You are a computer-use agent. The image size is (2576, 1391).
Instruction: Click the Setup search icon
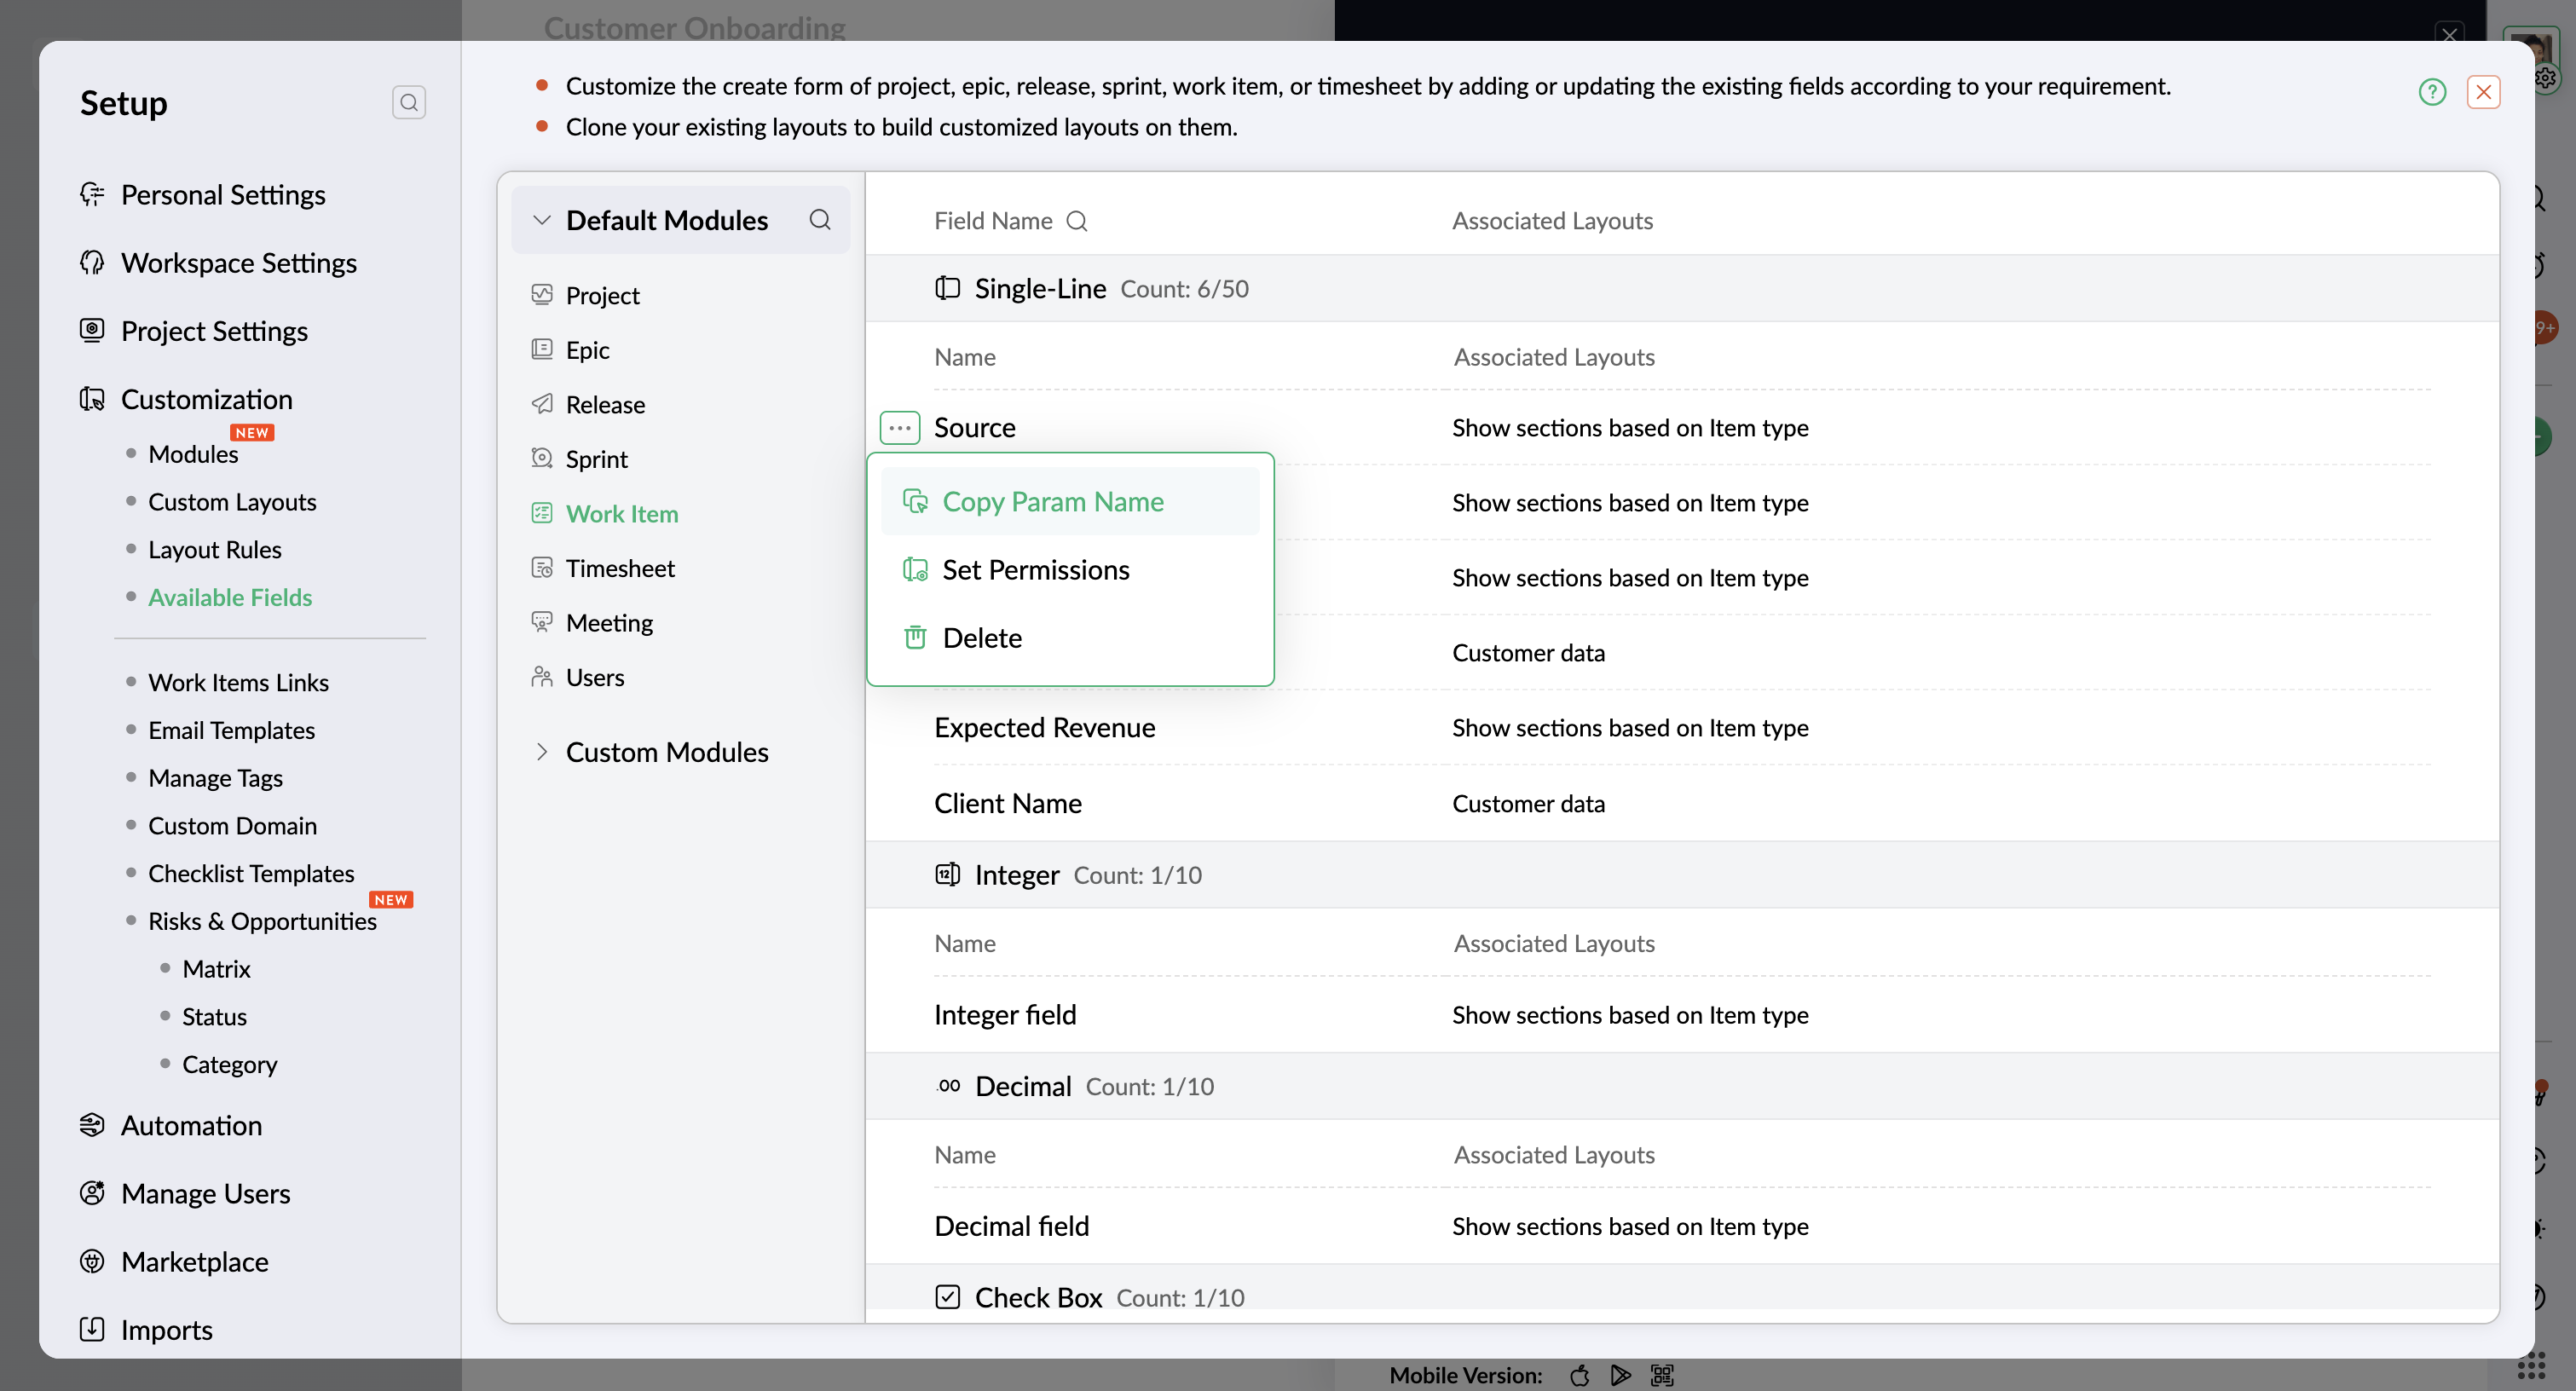(408, 102)
